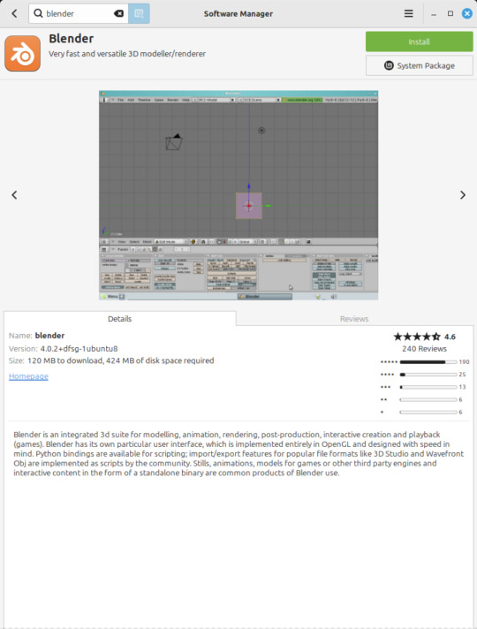Close the Software Manager window
Image resolution: width=477 pixels, height=629 pixels.
467,13
